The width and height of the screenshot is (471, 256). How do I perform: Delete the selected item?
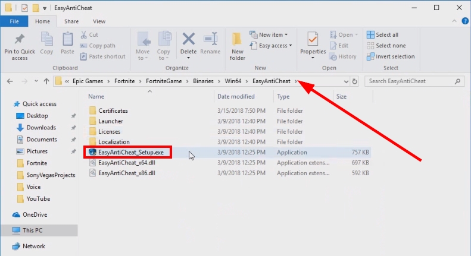tap(188, 46)
